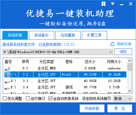Click 主分区,GPT cell in E:\ row
Image resolution: width=136 pixels, height=115 pixels.
pos(47,87)
